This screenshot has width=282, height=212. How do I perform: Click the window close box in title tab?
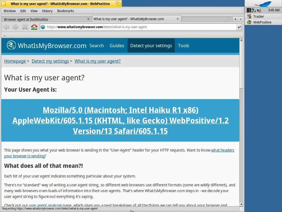4,3
